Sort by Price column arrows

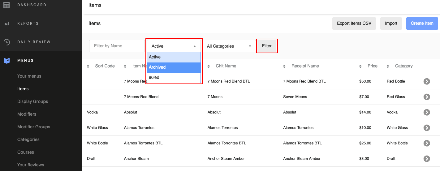pos(360,66)
